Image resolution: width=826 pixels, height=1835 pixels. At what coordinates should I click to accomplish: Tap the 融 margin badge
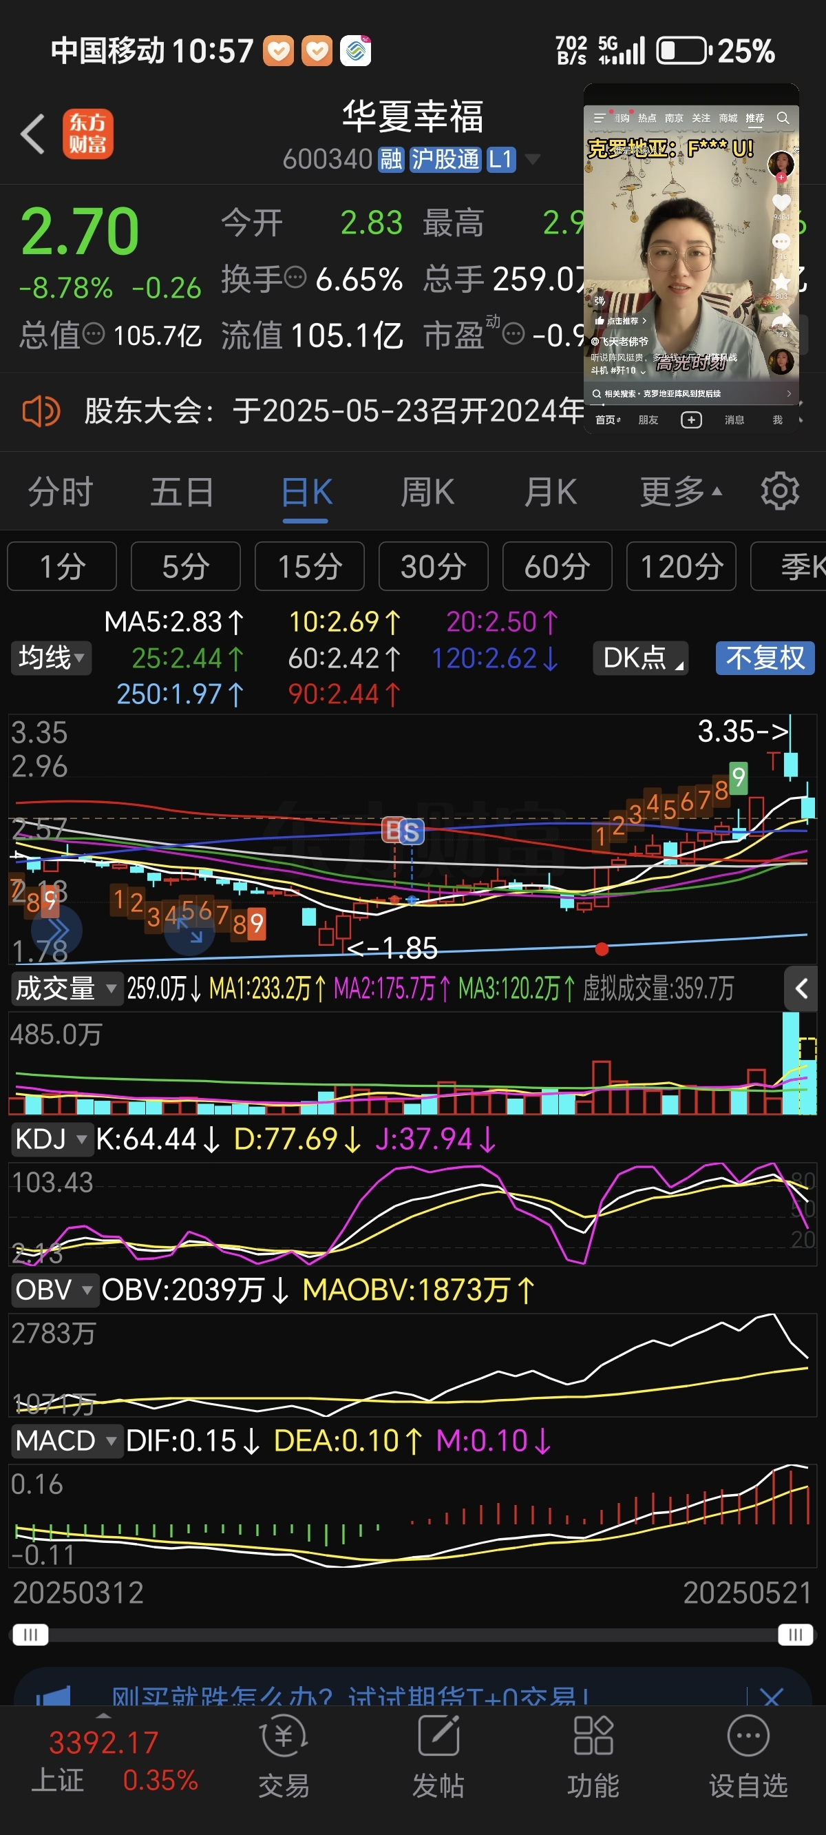pos(391,159)
